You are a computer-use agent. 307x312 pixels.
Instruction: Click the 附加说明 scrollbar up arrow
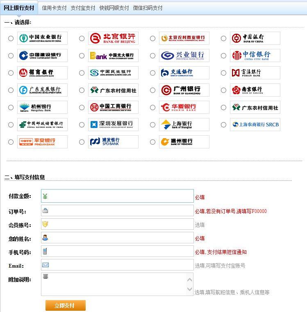tap(190, 280)
